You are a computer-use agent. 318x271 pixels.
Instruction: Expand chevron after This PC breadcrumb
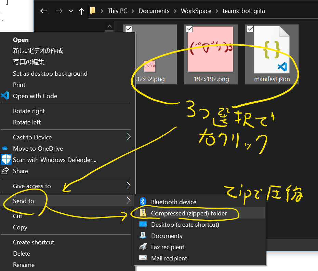tap(133, 11)
